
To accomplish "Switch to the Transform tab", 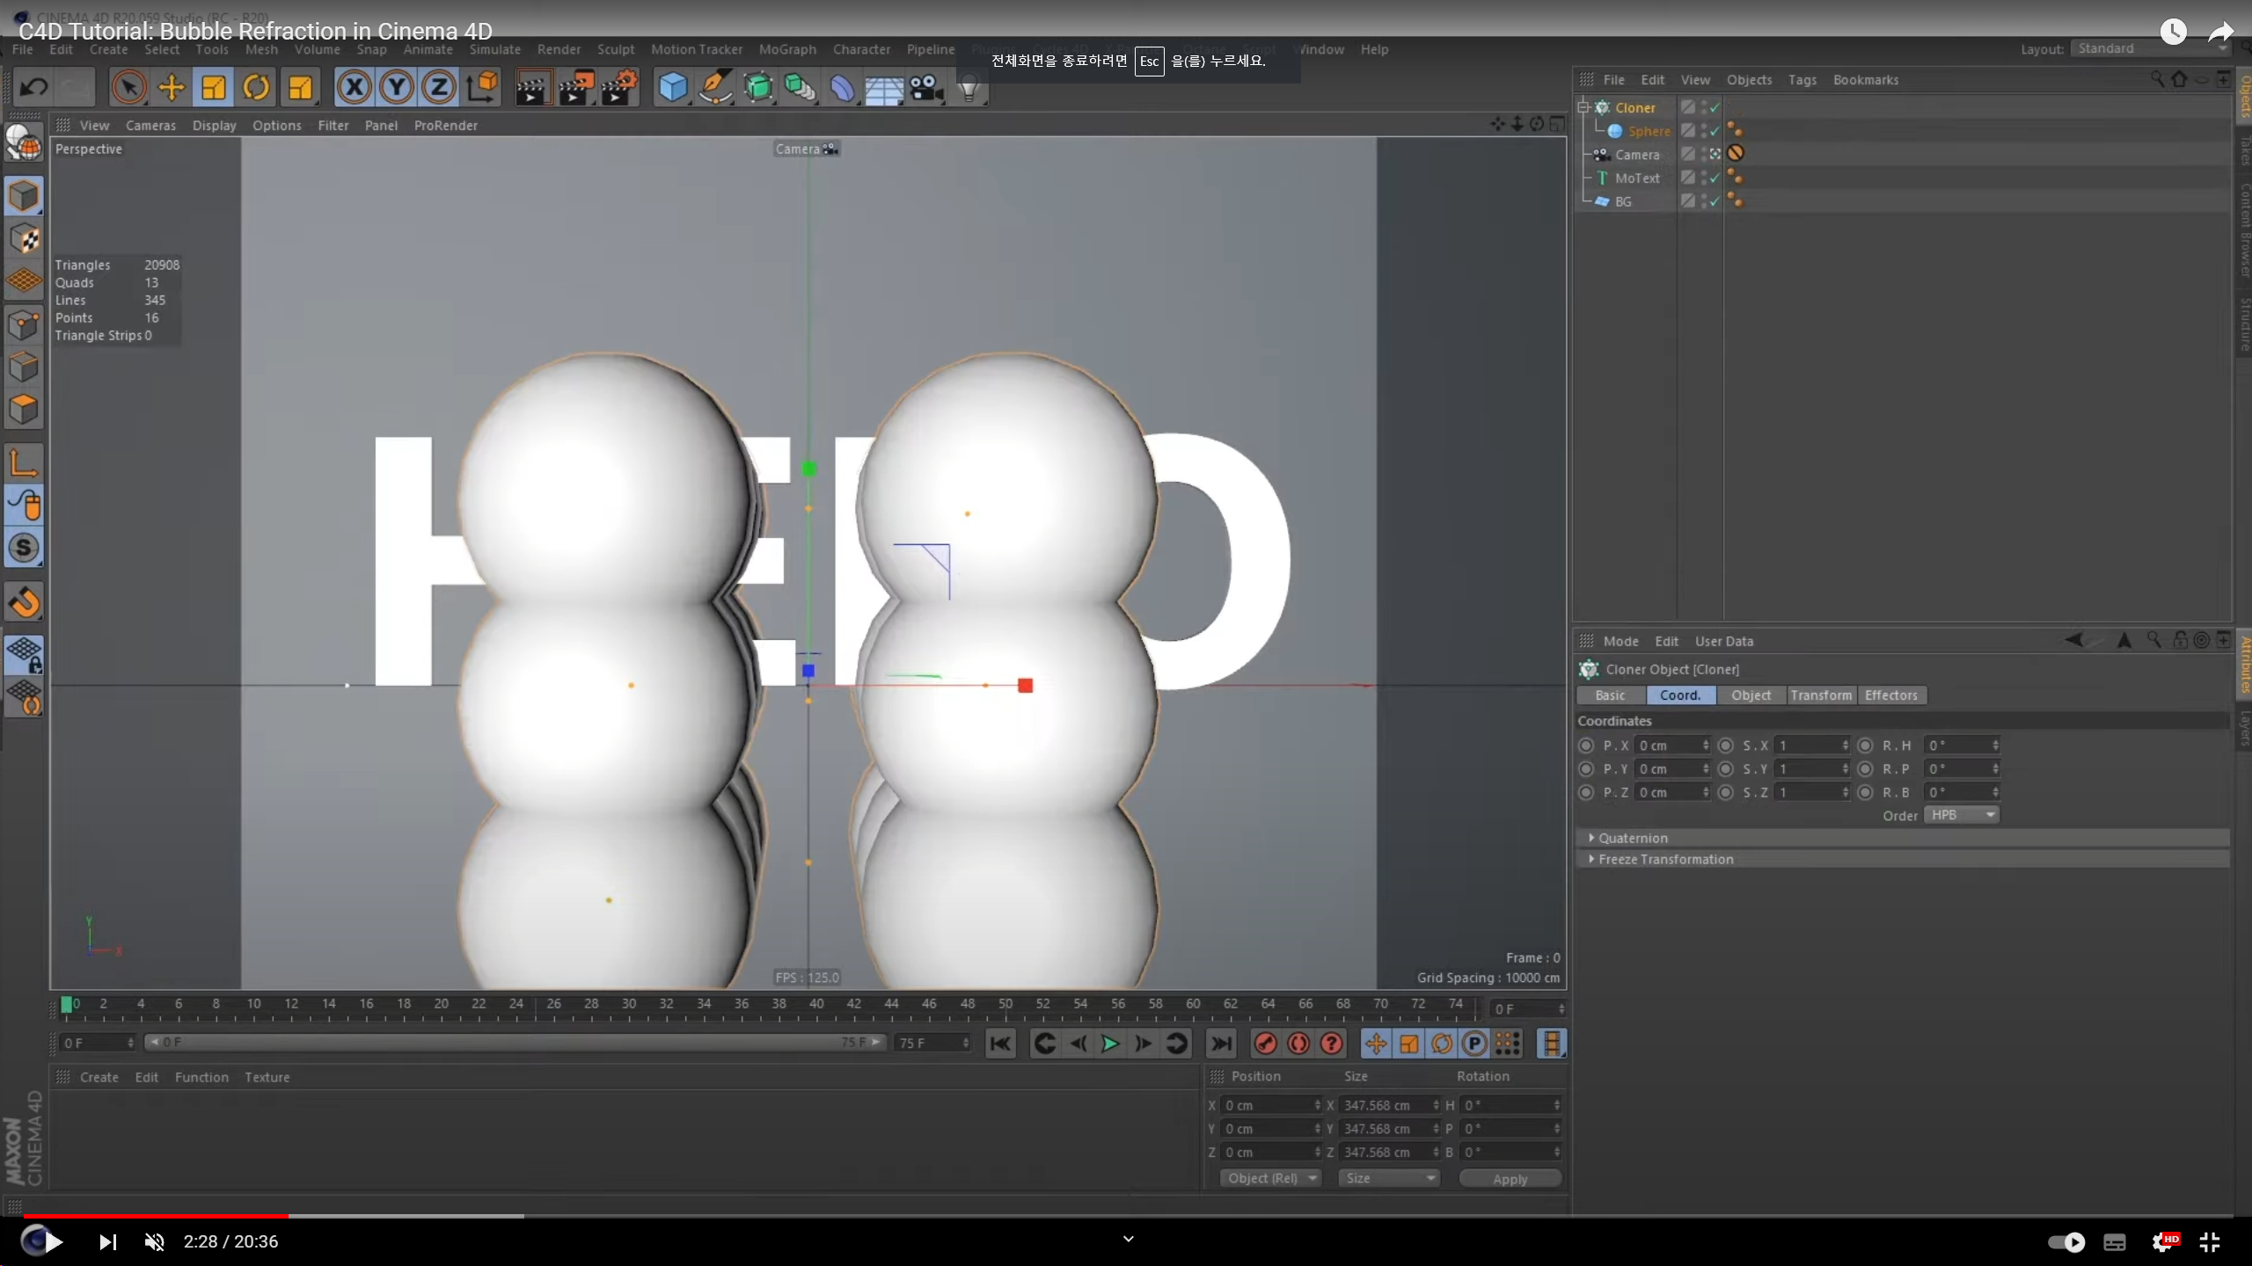I will click(1821, 695).
